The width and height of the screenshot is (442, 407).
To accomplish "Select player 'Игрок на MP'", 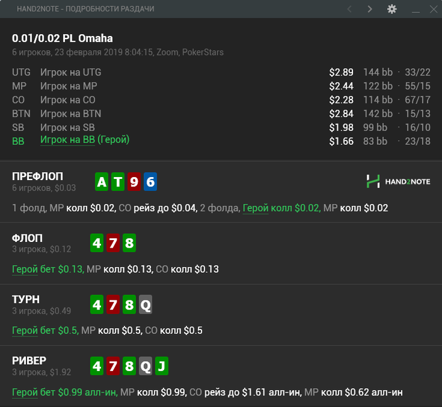I will tap(69, 86).
